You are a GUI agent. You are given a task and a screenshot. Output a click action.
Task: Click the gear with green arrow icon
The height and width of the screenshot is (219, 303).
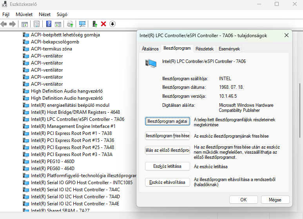coord(70,24)
